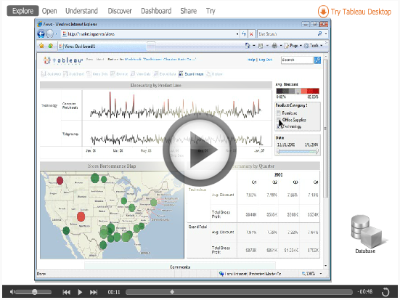This screenshot has width=400, height=300.
Task: Open the browser Page dropdown menu
Action: point(293,46)
